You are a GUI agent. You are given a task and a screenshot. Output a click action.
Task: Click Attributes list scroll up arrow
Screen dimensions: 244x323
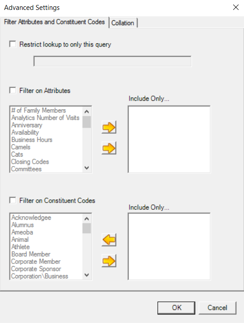(87, 111)
